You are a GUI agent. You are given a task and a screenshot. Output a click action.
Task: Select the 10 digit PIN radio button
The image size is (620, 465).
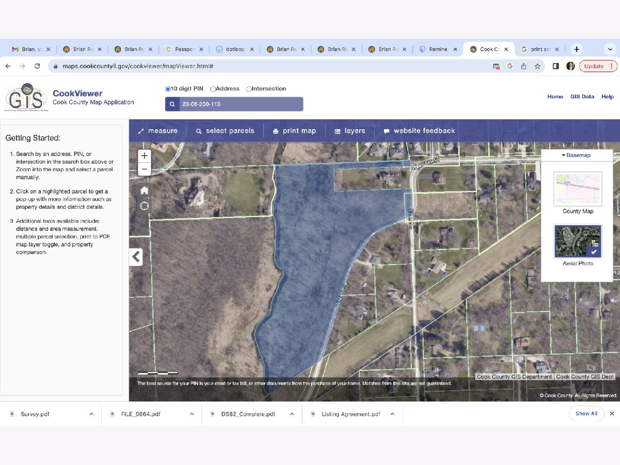pyautogui.click(x=167, y=89)
